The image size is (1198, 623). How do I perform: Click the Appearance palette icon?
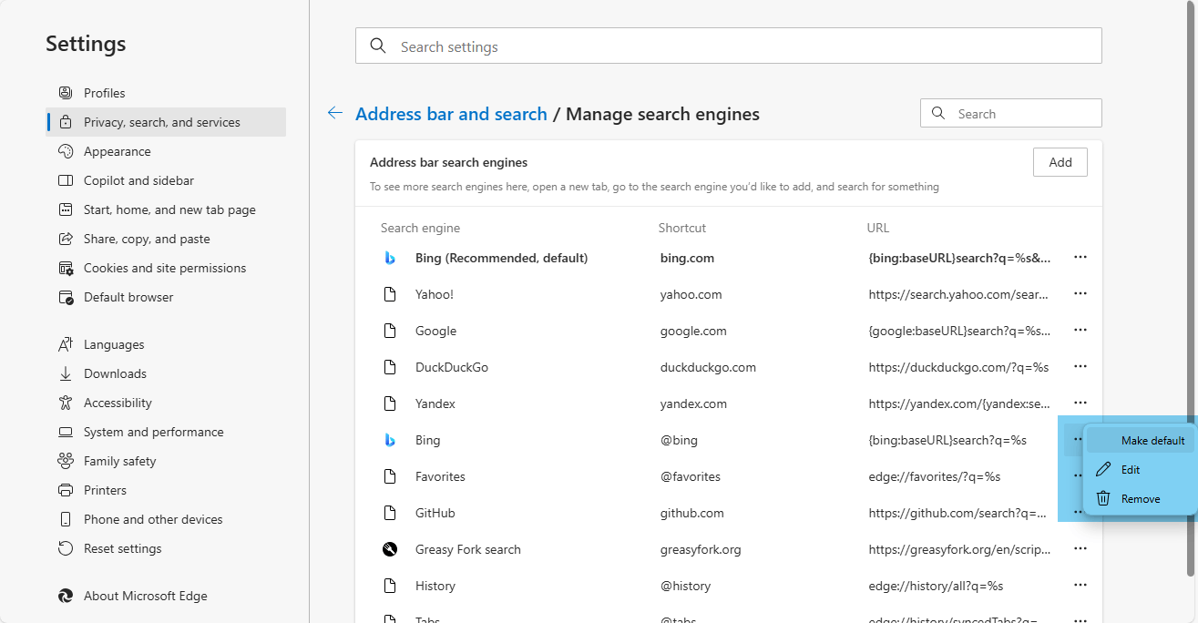point(65,151)
